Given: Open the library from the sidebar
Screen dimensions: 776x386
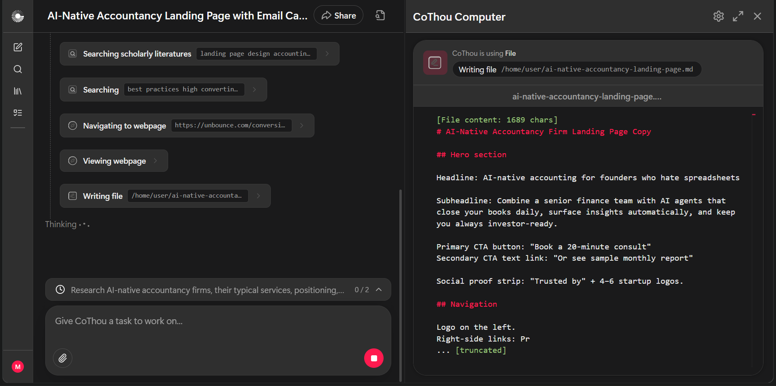Looking at the screenshot, I should coord(18,91).
